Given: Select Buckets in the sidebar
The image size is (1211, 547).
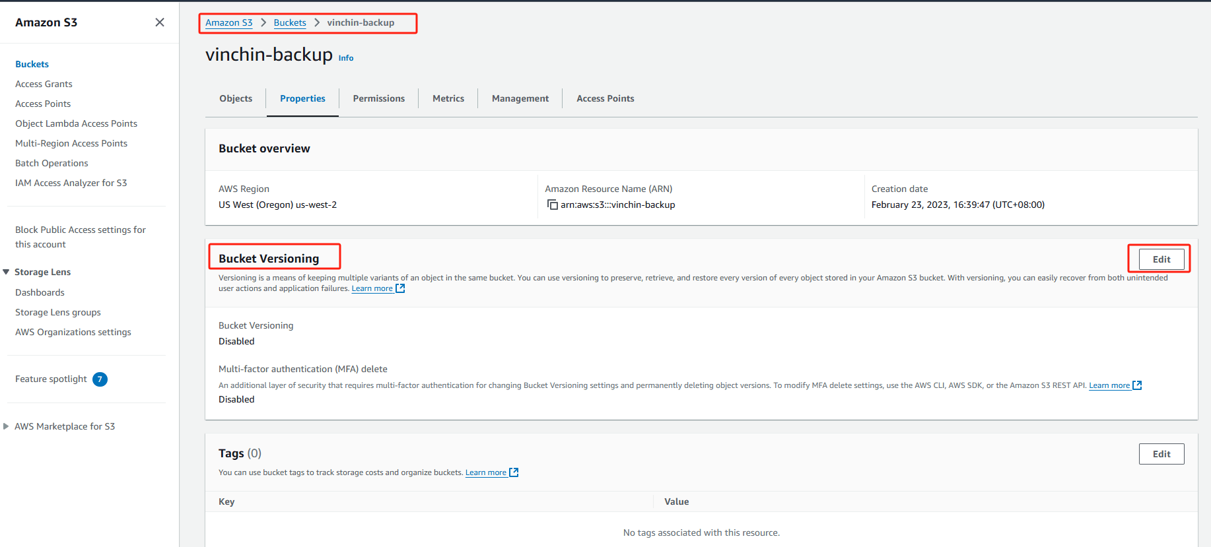Looking at the screenshot, I should click(x=32, y=64).
